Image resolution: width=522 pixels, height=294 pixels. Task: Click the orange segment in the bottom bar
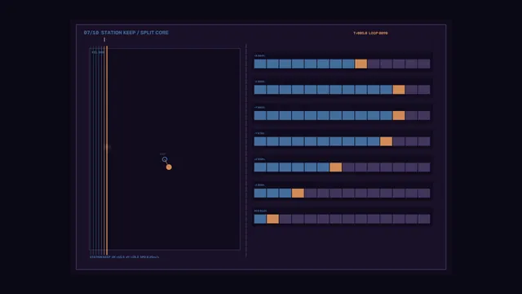[x=272, y=219]
